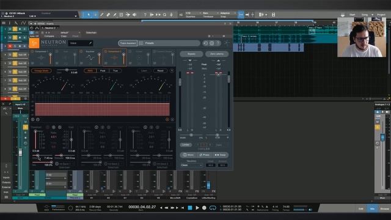Open the Neutron history icon
Screen dimensions: 391x220
(x=205, y=43)
